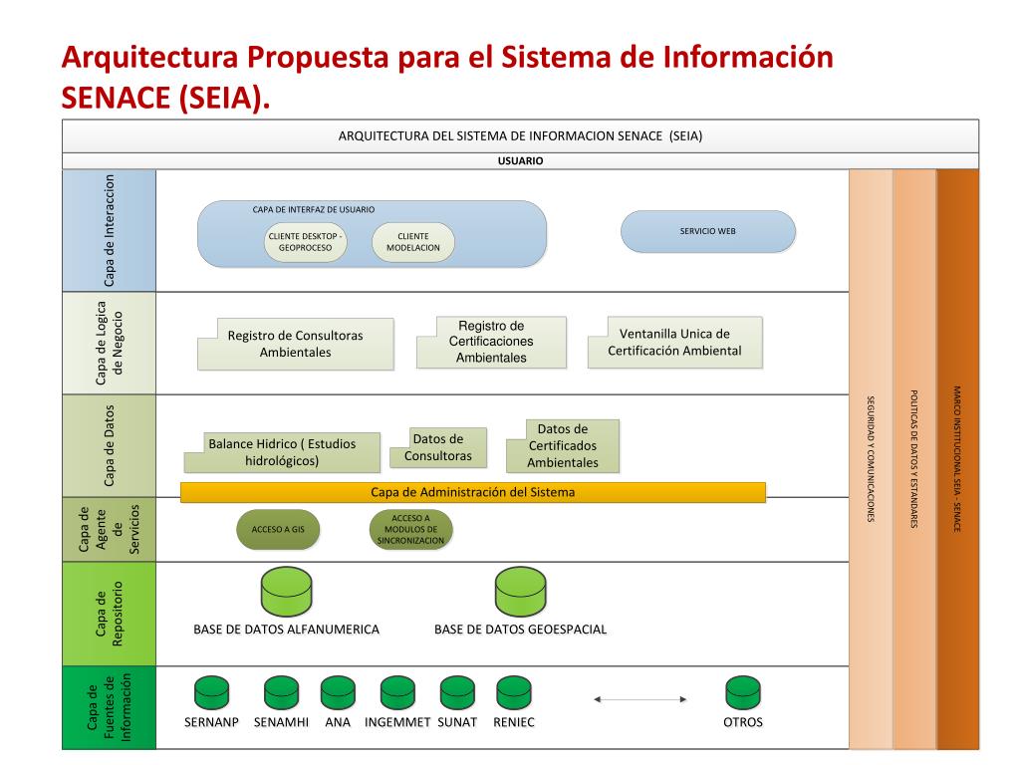Click the Arquitectura del Sistema de Informacion header
The width and height of the screenshot is (1020, 765).
click(x=520, y=135)
